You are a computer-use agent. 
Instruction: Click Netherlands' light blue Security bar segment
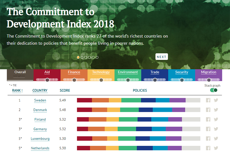(160, 148)
